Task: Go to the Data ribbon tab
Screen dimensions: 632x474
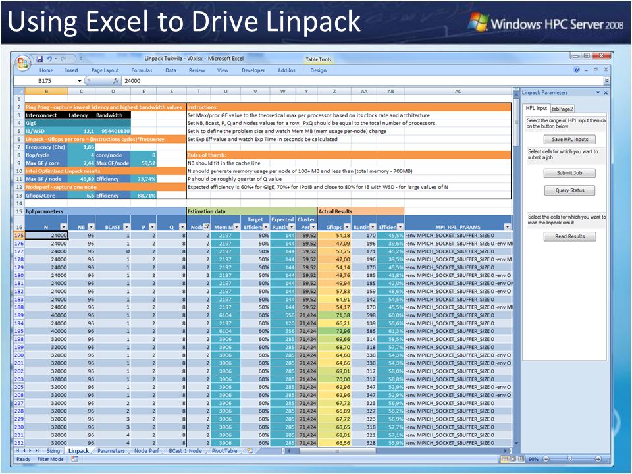Action: (171, 70)
